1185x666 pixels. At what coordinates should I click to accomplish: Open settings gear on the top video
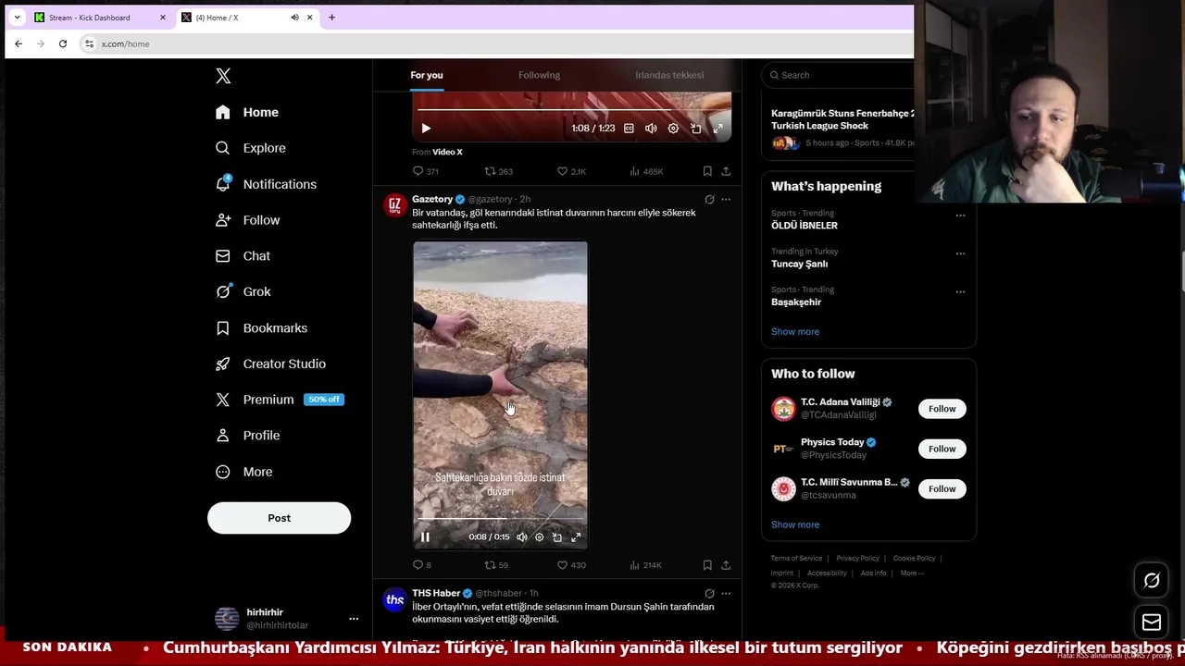pyautogui.click(x=673, y=129)
